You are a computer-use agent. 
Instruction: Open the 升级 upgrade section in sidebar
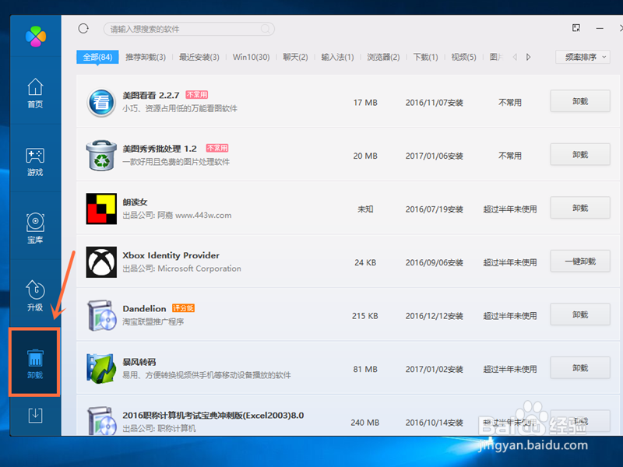click(34, 297)
